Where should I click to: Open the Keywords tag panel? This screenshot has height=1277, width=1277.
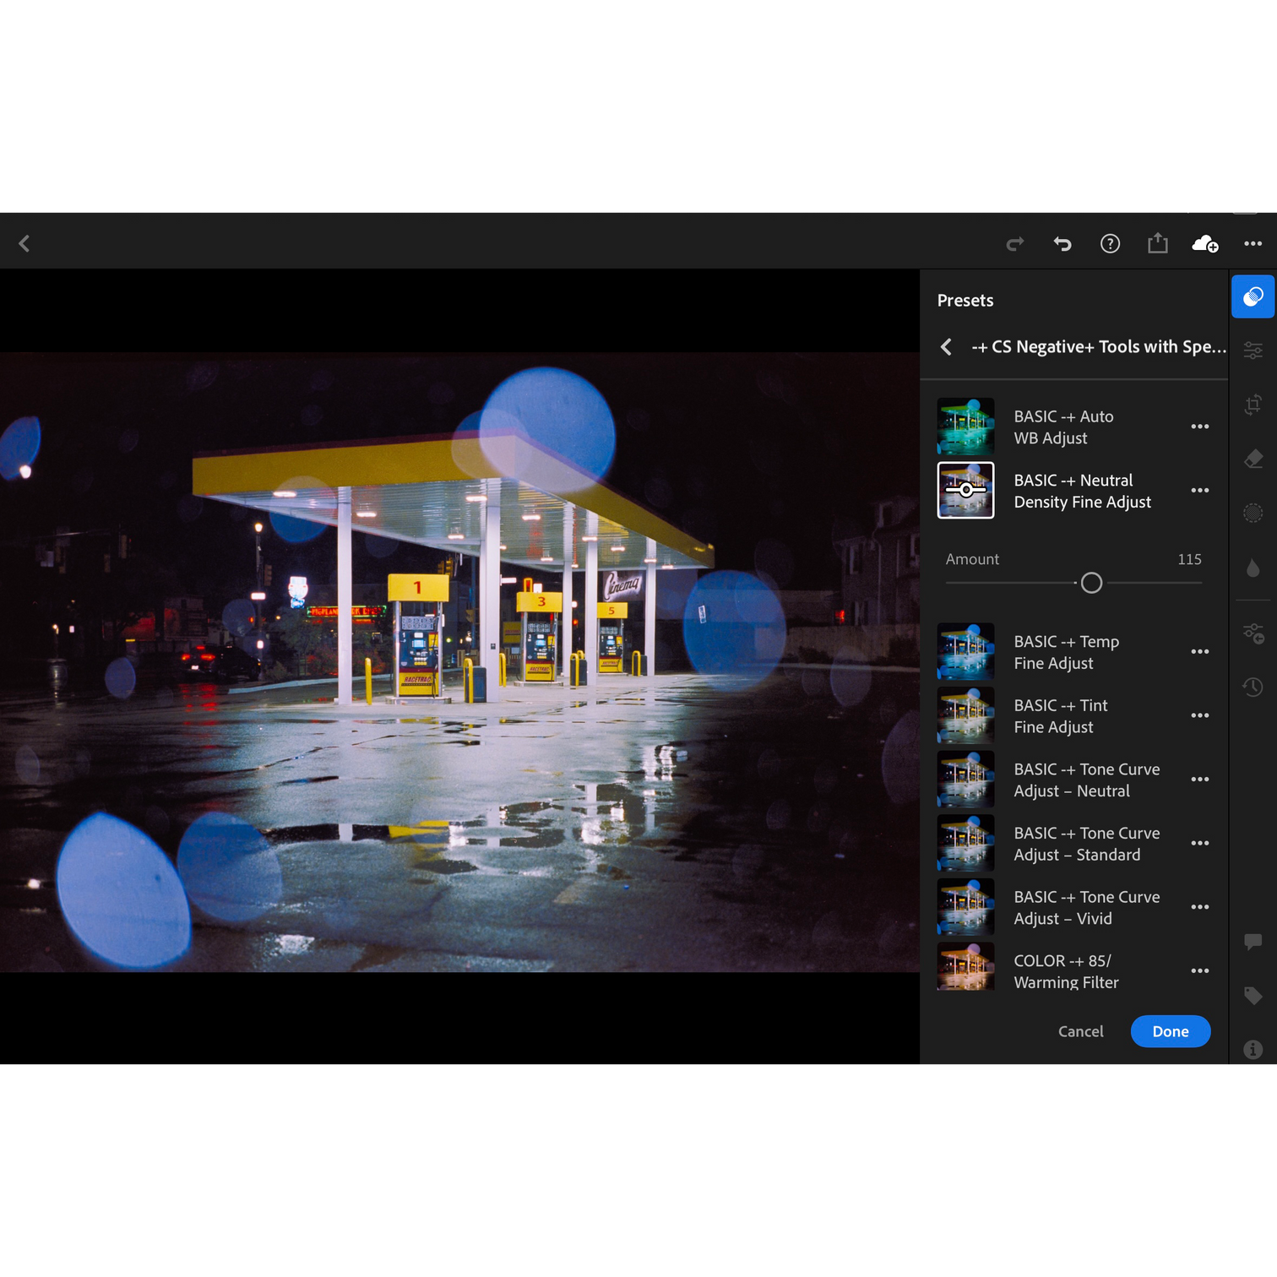[x=1253, y=996]
